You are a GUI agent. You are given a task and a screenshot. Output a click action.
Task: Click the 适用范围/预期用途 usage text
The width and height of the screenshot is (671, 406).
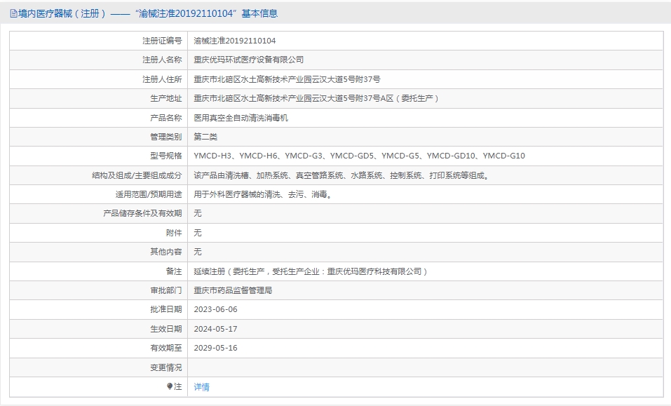point(263,194)
